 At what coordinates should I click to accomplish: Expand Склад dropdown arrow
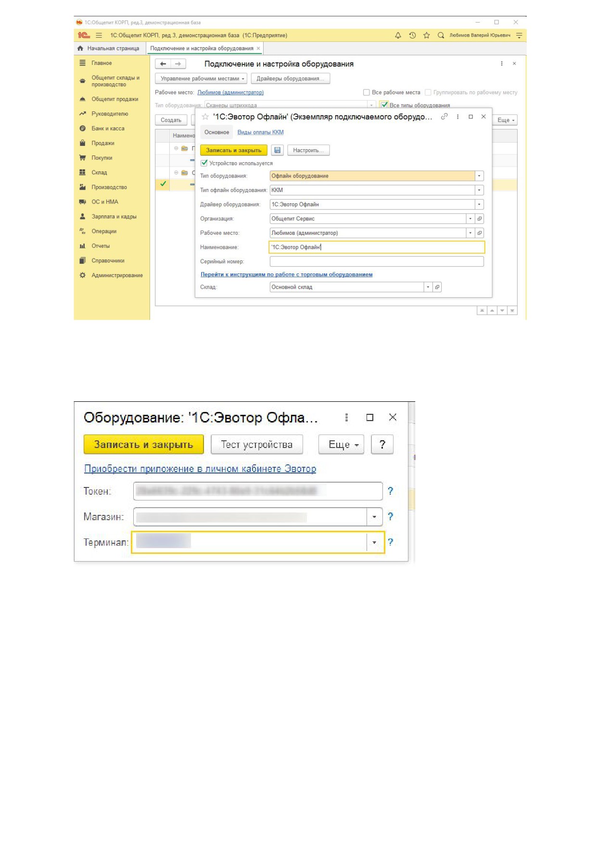pos(428,287)
